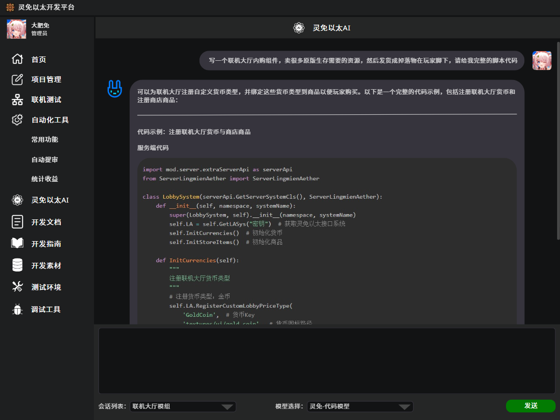Open the 会话列表 session dropdown
Image resolution: width=560 pixels, height=420 pixels.
(183, 406)
